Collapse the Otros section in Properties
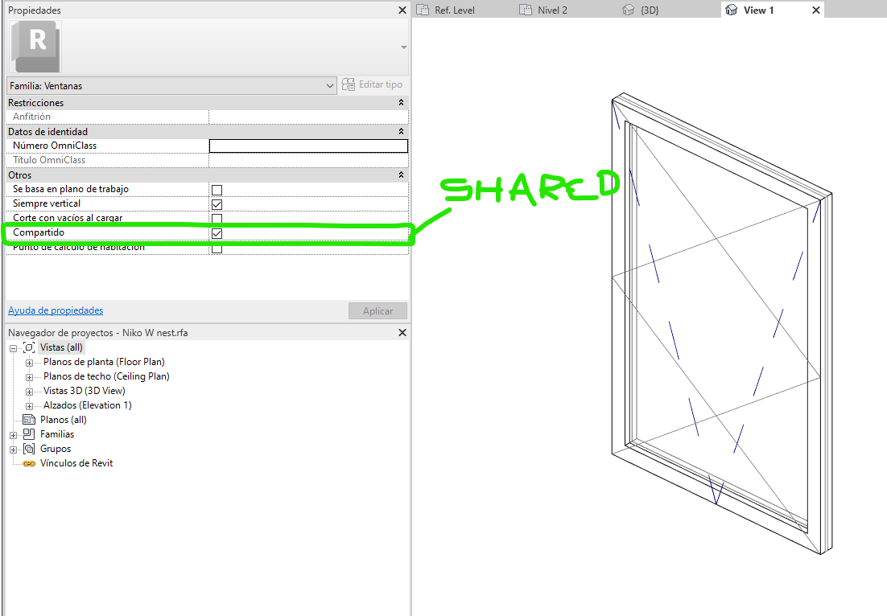 pos(400,175)
